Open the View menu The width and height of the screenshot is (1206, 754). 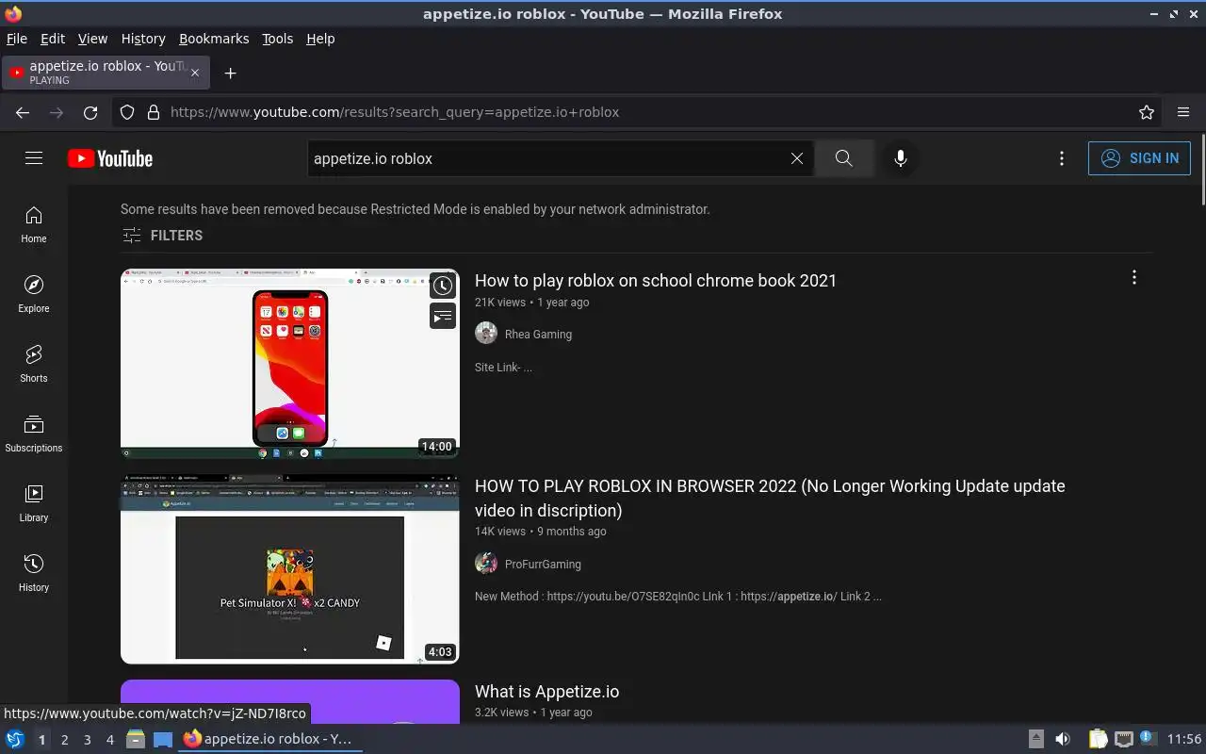click(92, 39)
